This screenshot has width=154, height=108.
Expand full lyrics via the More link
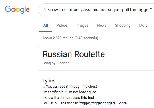click(122, 103)
